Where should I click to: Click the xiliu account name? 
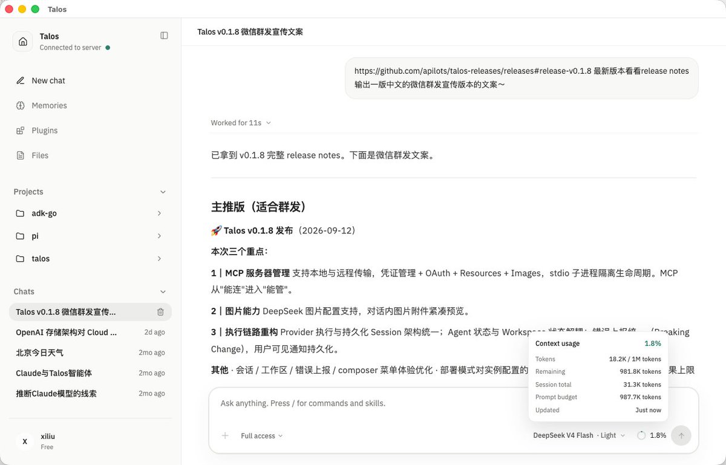click(47, 437)
